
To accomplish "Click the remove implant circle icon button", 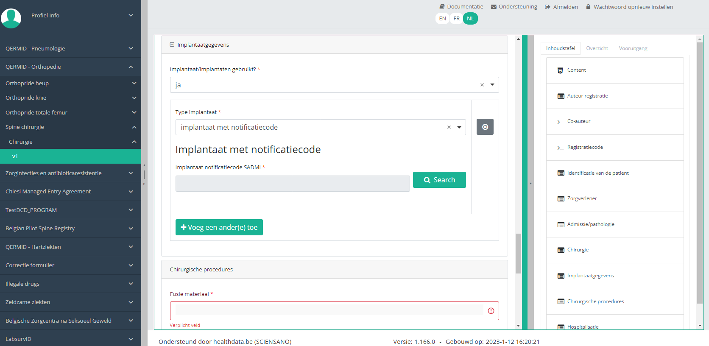I will coord(485,127).
